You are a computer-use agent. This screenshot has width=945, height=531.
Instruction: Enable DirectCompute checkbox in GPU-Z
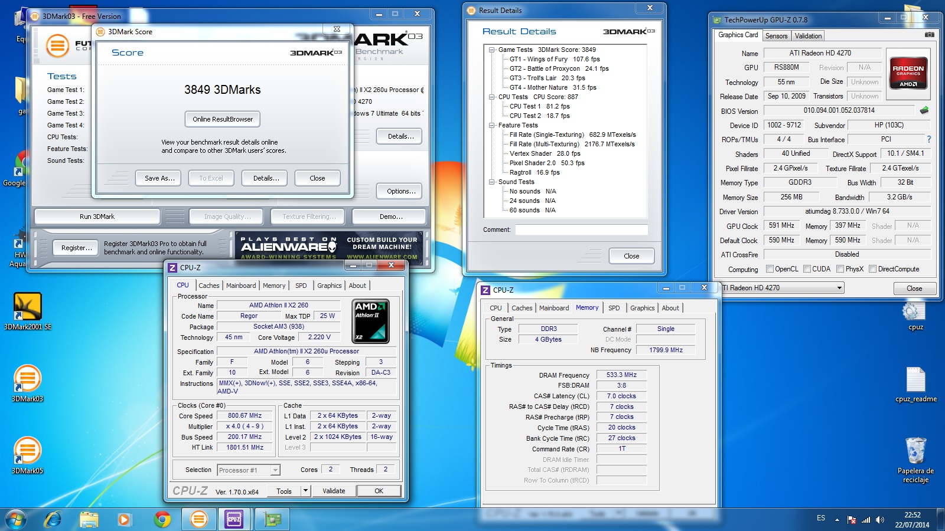pos(872,269)
